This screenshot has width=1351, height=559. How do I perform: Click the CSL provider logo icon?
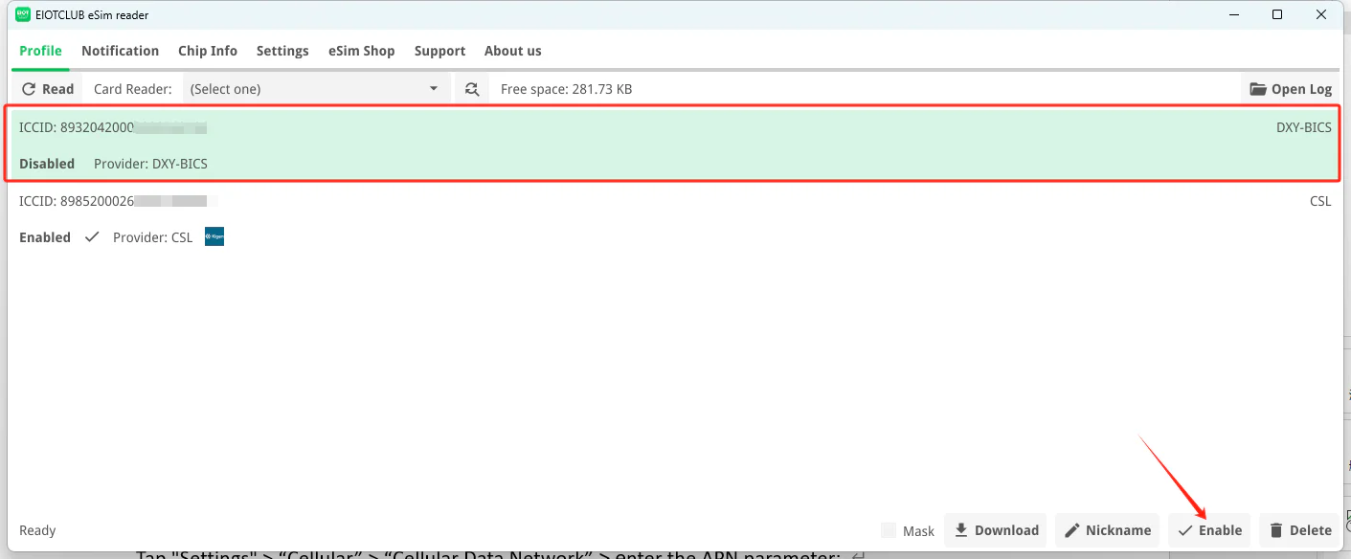214,236
